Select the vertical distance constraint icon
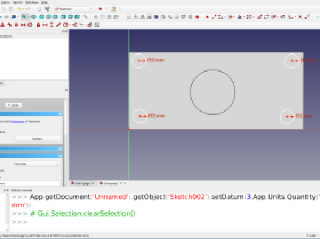 [x=52, y=25]
